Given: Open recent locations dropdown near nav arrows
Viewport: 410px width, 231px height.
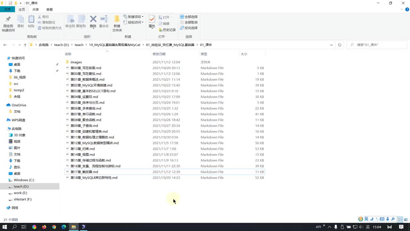Looking at the screenshot, I should (20, 45).
